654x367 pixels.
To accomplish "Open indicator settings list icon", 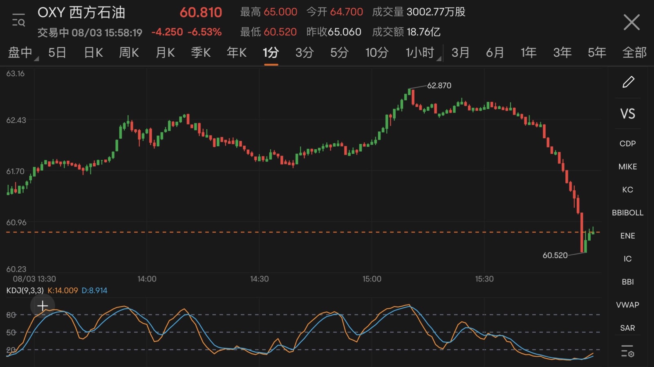I will point(627,351).
